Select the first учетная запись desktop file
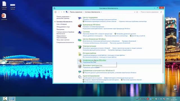 pyautogui.click(x=4, y=5)
